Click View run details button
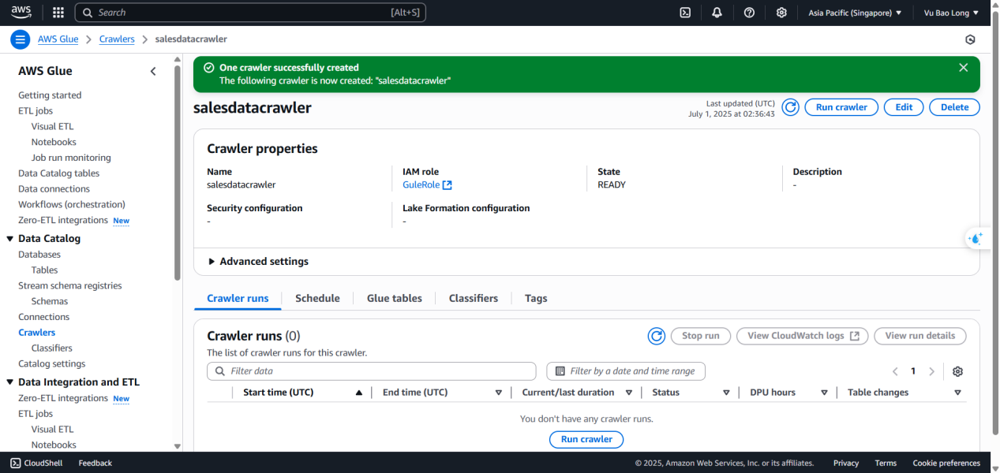Image resolution: width=1000 pixels, height=473 pixels. (x=920, y=336)
